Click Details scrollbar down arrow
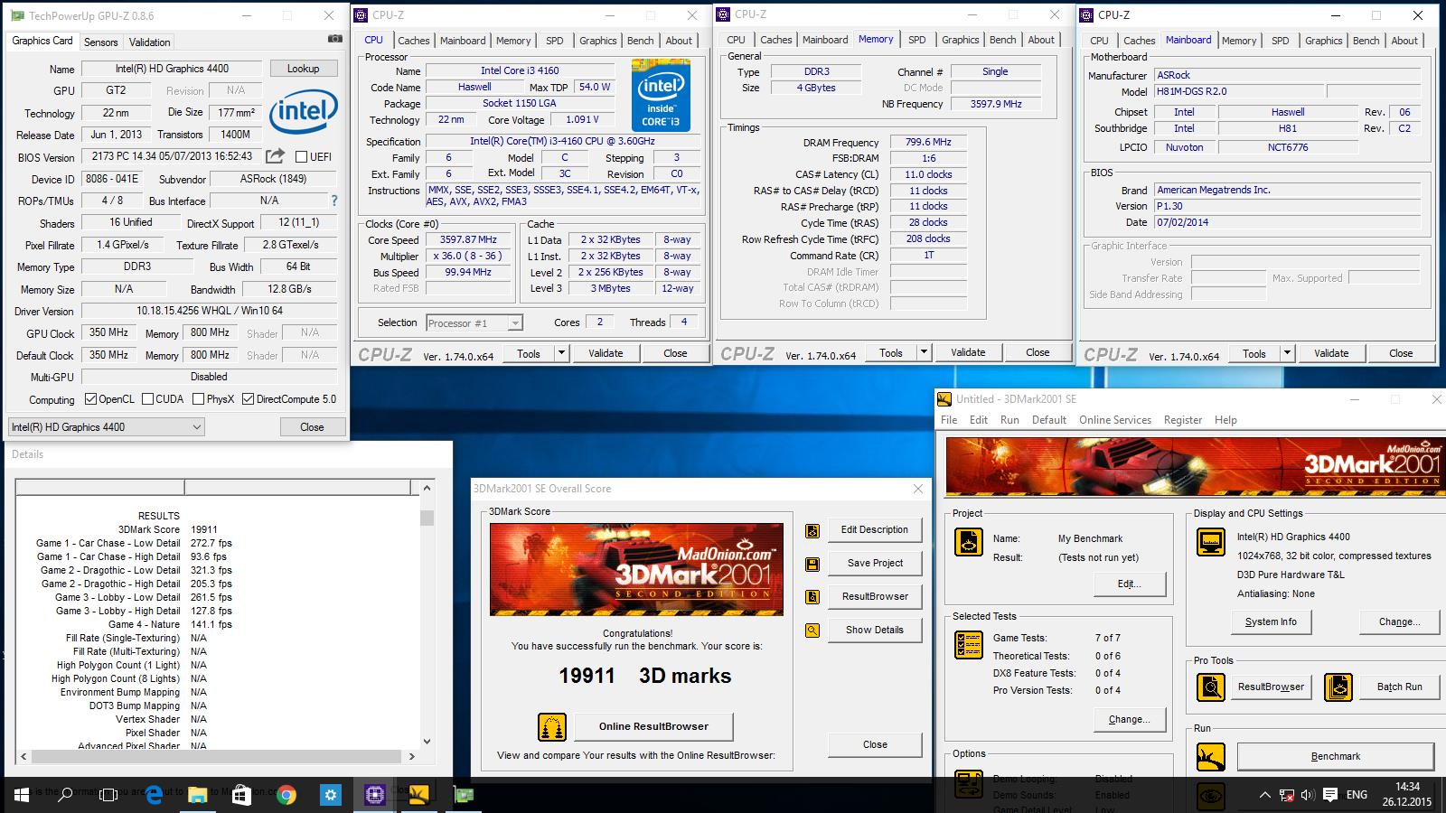This screenshot has width=1446, height=813. (427, 742)
